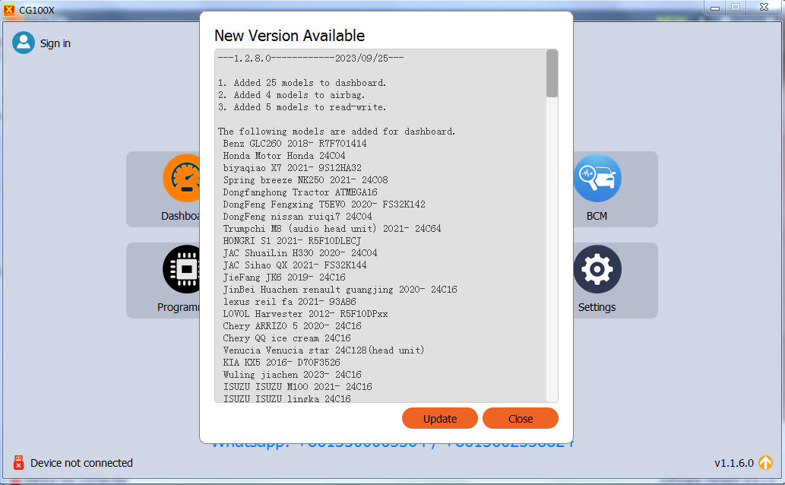This screenshot has width=785, height=485.
Task: Open the Programmer chip icon
Action: (181, 269)
